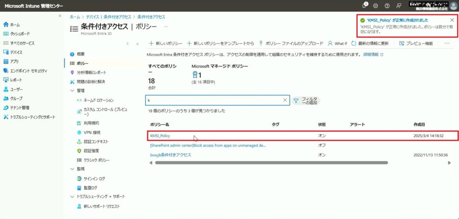Open the feedback person icon
Image resolution: width=459 pixels, height=219 pixels.
398,6
